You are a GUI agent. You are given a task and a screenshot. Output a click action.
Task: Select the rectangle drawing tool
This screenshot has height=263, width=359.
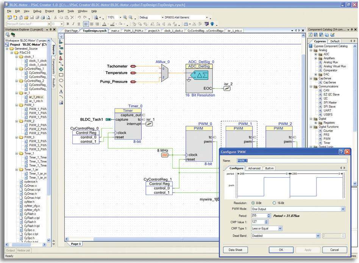pyautogui.click(x=61, y=75)
